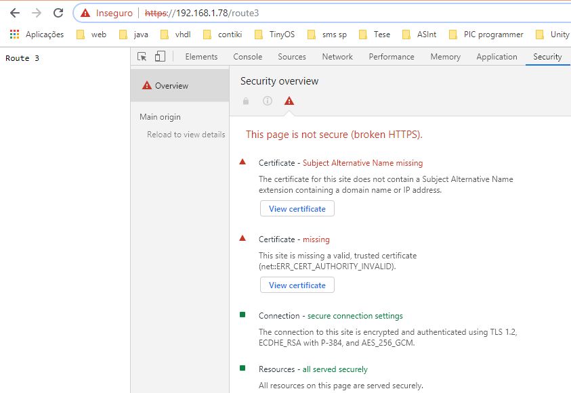This screenshot has width=571, height=393.
Task: Open the Tese bookmarks folder
Action: [x=375, y=34]
